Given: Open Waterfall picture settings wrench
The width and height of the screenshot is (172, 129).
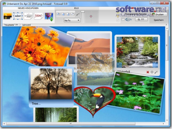Looking at the screenshot, I should pyautogui.click(x=156, y=72).
